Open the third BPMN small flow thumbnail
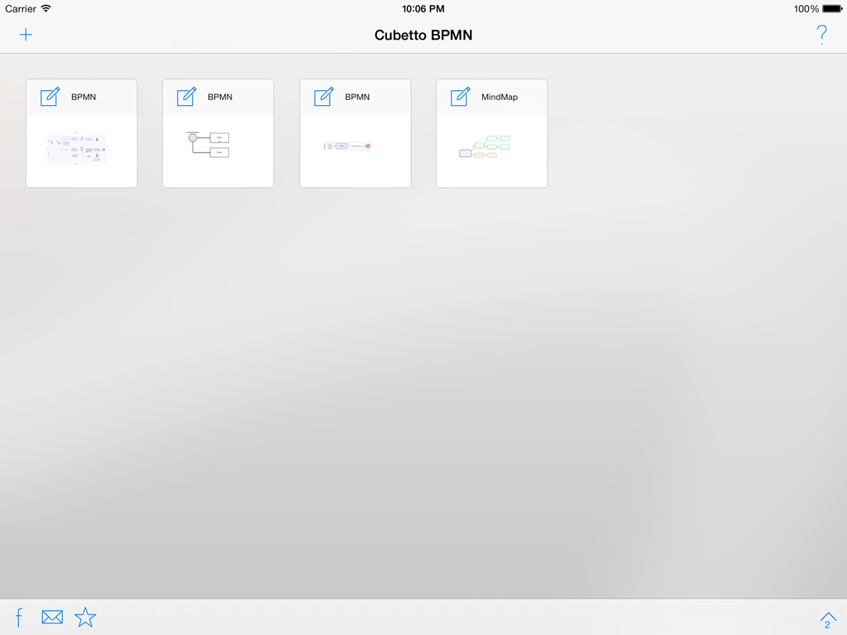 [x=347, y=146]
